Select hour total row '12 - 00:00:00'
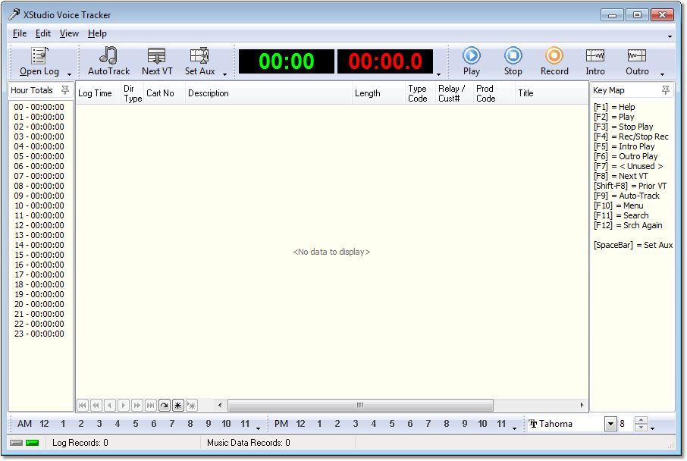This screenshot has width=687, height=461. pos(39,225)
